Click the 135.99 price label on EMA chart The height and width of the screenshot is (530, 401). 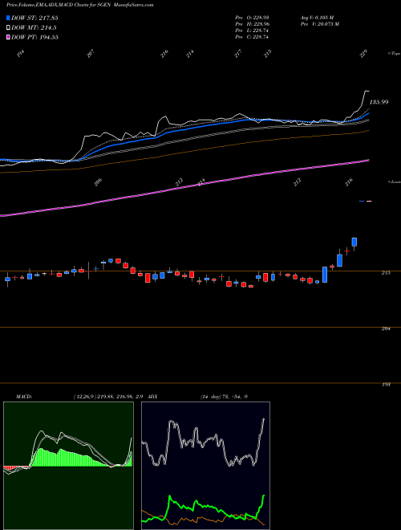[379, 102]
